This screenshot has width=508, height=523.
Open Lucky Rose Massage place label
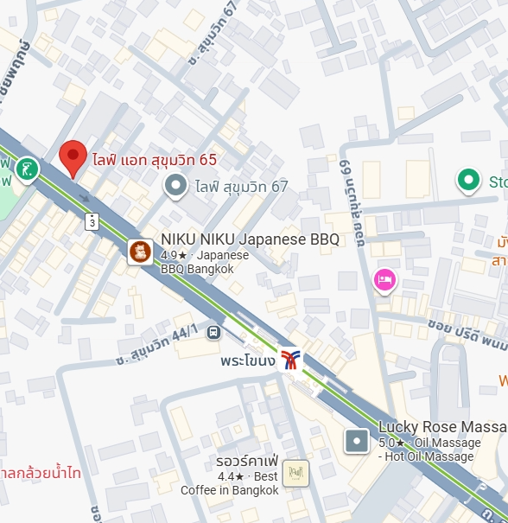click(x=443, y=427)
